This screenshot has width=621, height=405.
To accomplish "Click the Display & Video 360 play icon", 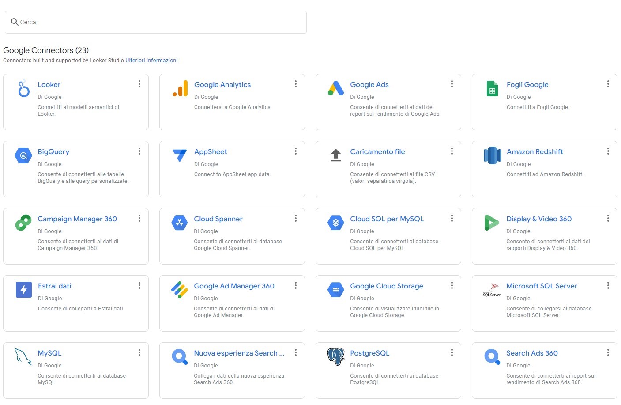I will point(492,223).
